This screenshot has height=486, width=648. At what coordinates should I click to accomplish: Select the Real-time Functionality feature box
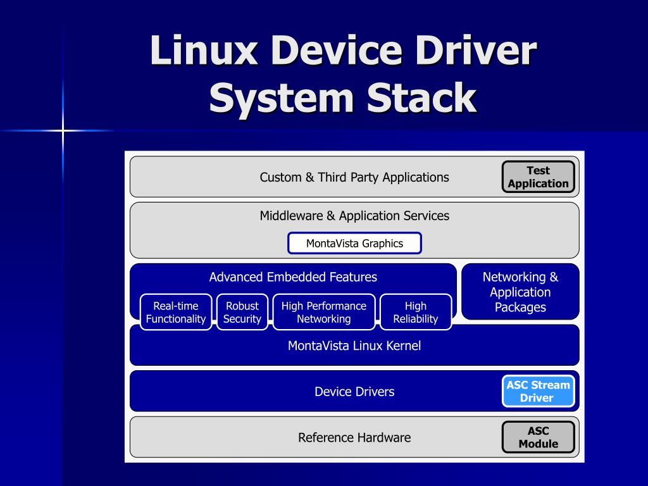pos(175,311)
